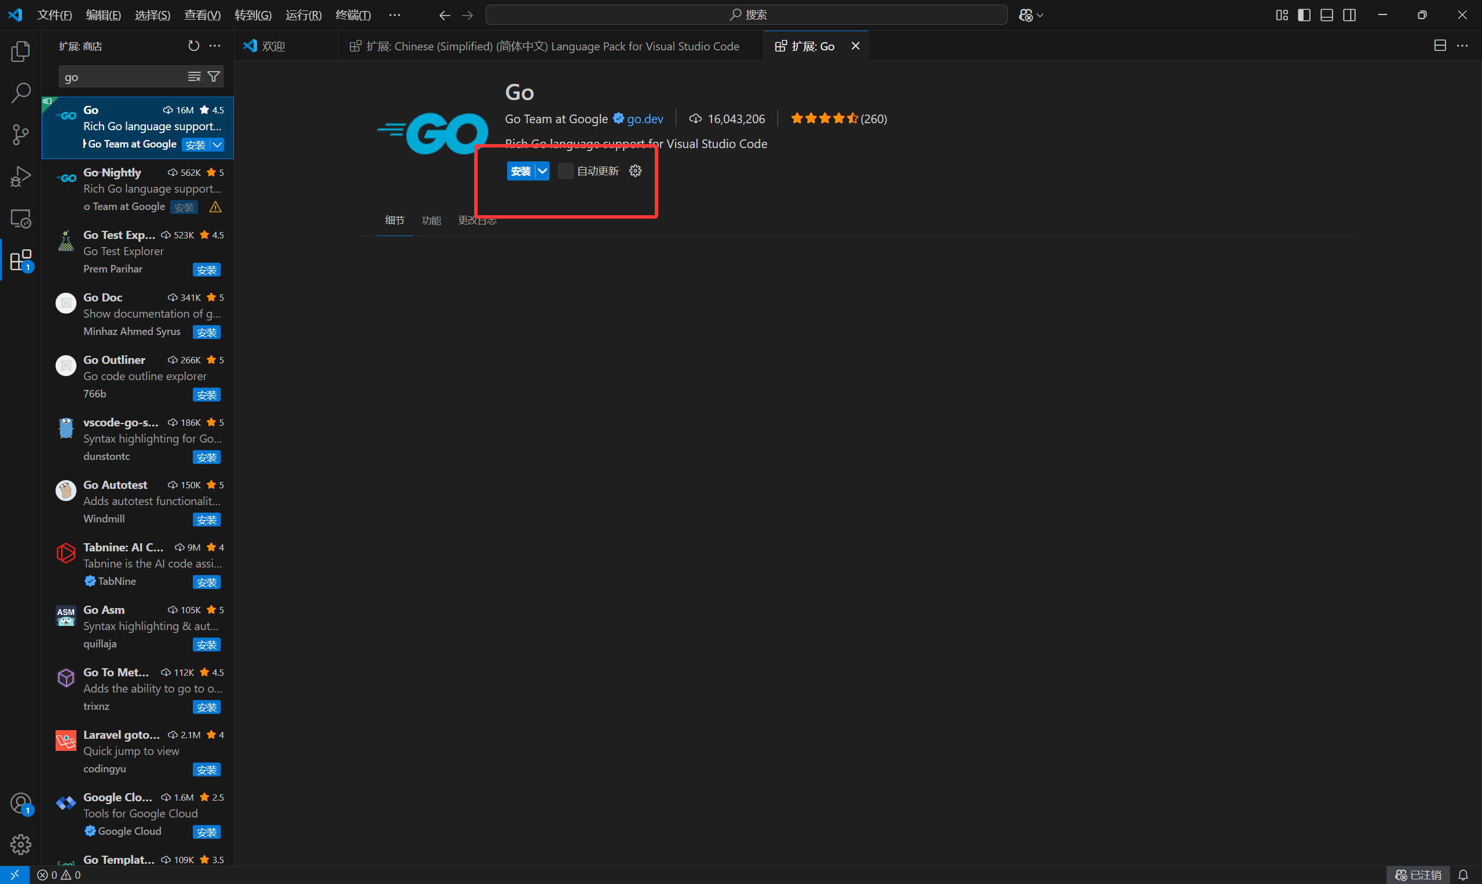Toggle the primary side bar layout button

(1304, 15)
